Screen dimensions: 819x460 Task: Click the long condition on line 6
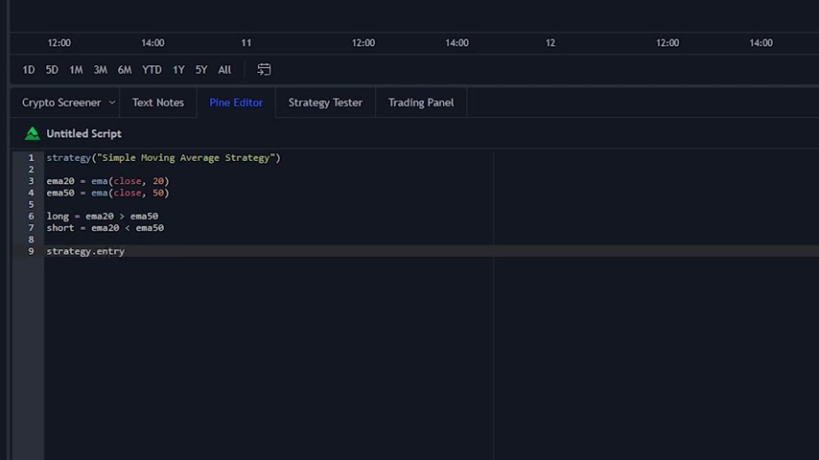click(103, 217)
